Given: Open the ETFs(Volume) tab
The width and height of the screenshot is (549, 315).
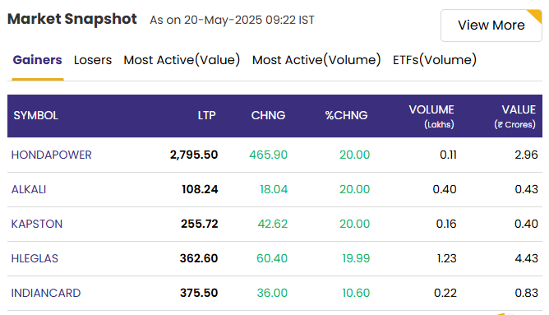Looking at the screenshot, I should [435, 60].
